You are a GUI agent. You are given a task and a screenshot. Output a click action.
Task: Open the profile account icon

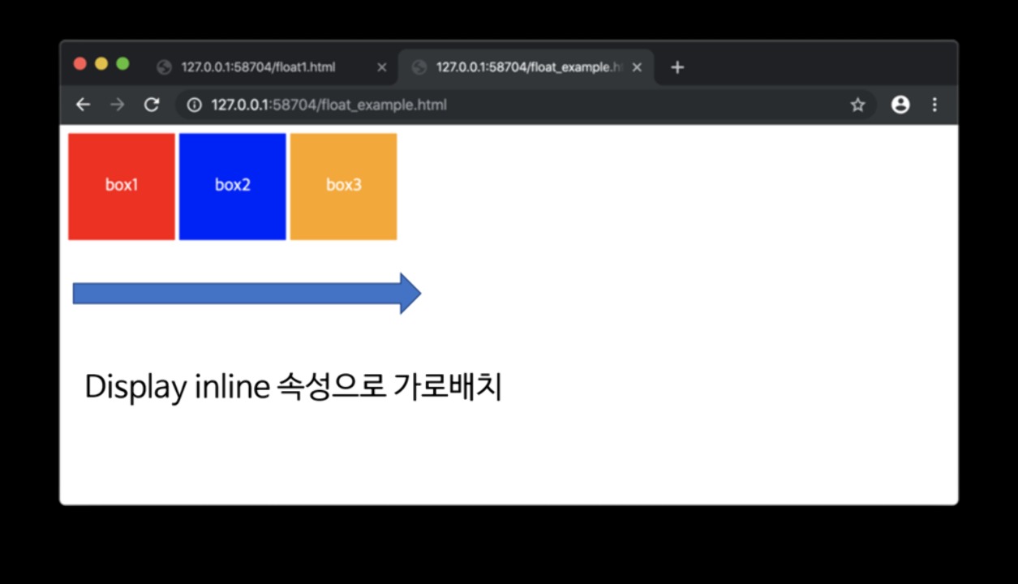click(x=900, y=105)
